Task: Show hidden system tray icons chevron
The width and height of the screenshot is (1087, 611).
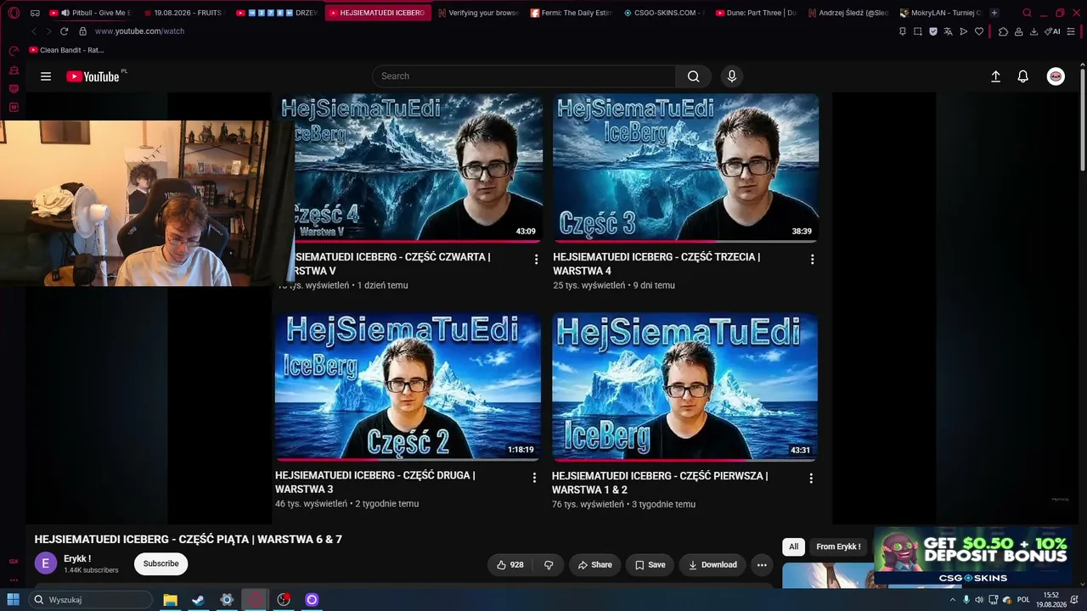Action: pos(952,600)
